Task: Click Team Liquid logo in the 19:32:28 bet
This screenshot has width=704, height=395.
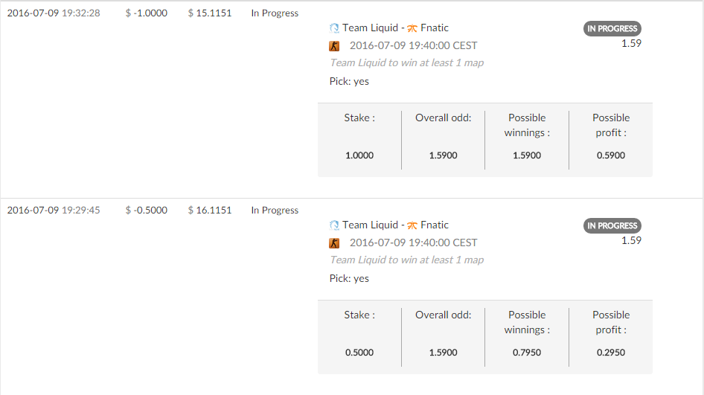Action: (334, 28)
